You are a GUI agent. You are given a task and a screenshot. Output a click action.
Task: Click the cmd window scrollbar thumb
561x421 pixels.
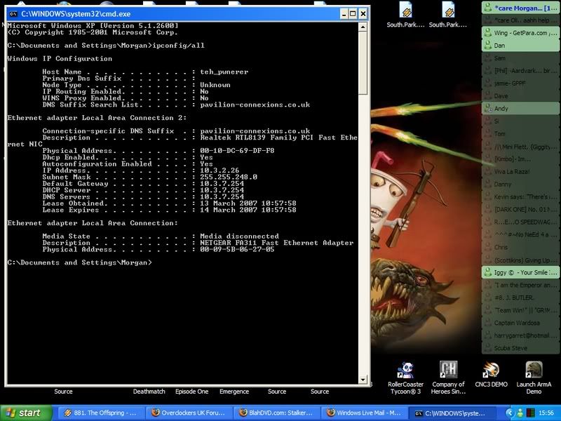(363, 63)
